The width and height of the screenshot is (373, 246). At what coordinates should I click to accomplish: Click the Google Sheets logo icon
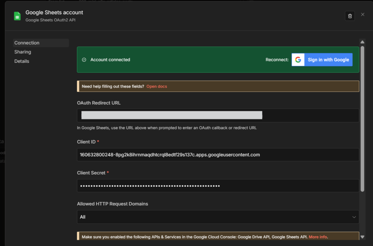(x=17, y=16)
